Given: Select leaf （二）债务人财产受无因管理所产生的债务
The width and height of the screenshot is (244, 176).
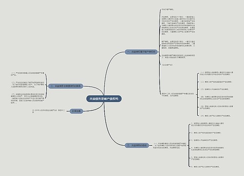Looking at the screenshot, I should pyautogui.click(x=216, y=82).
